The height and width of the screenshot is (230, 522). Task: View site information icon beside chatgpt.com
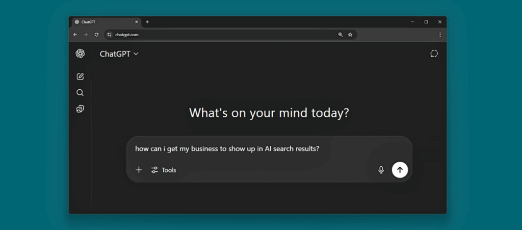[109, 35]
